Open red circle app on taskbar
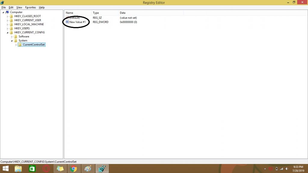The image size is (308, 173). 46,168
